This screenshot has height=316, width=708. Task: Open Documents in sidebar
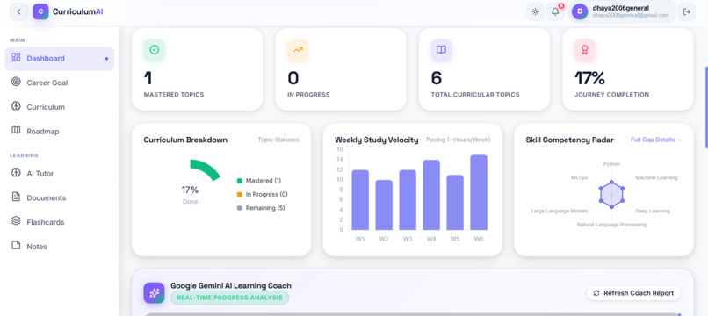(60, 197)
